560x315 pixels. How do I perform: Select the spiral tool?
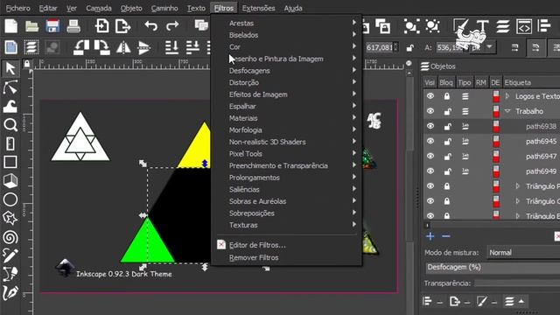pos(10,237)
